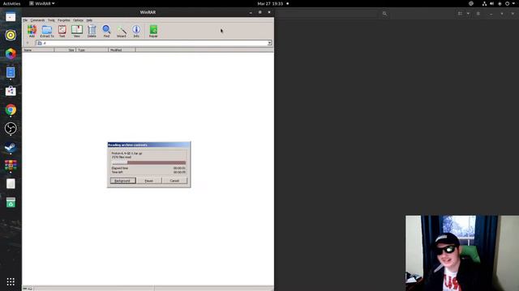Click the Test archive toolbar icon
This screenshot has height=291, width=519.
62,31
